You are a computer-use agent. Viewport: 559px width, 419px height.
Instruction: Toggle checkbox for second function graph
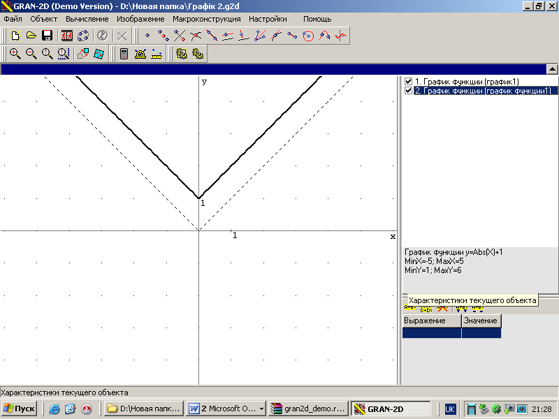tap(409, 91)
